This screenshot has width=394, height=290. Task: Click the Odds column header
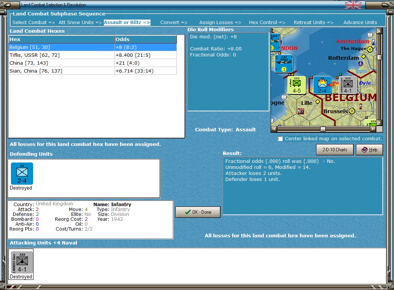coord(146,39)
